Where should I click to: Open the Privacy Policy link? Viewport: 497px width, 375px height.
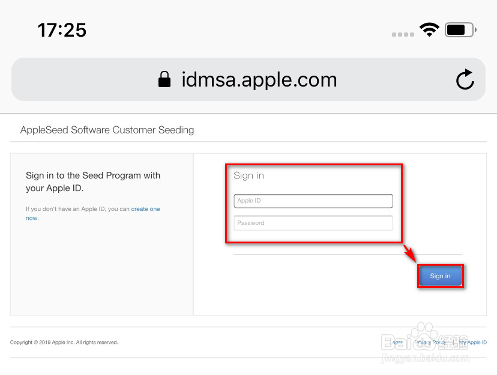[430, 342]
